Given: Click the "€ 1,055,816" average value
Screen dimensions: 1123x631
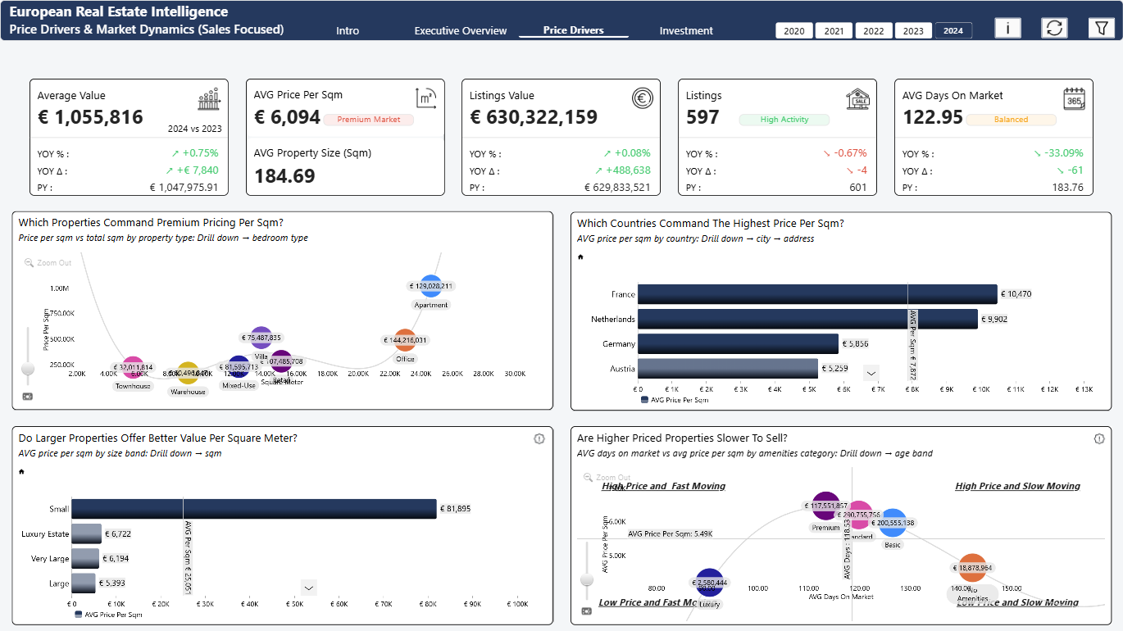Looking at the screenshot, I should click(90, 117).
